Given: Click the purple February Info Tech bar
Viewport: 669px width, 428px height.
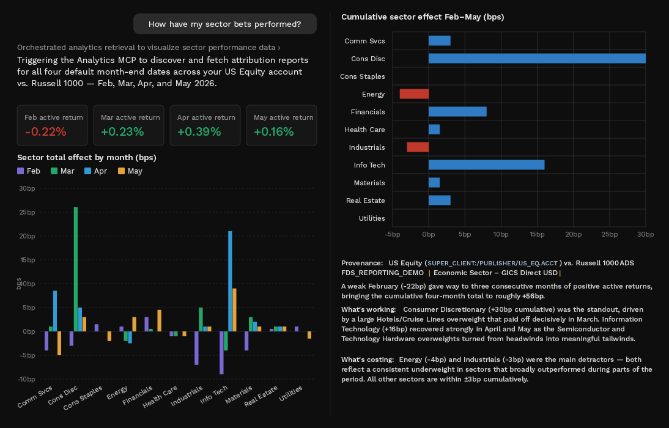Looking at the screenshot, I should pos(221,352).
